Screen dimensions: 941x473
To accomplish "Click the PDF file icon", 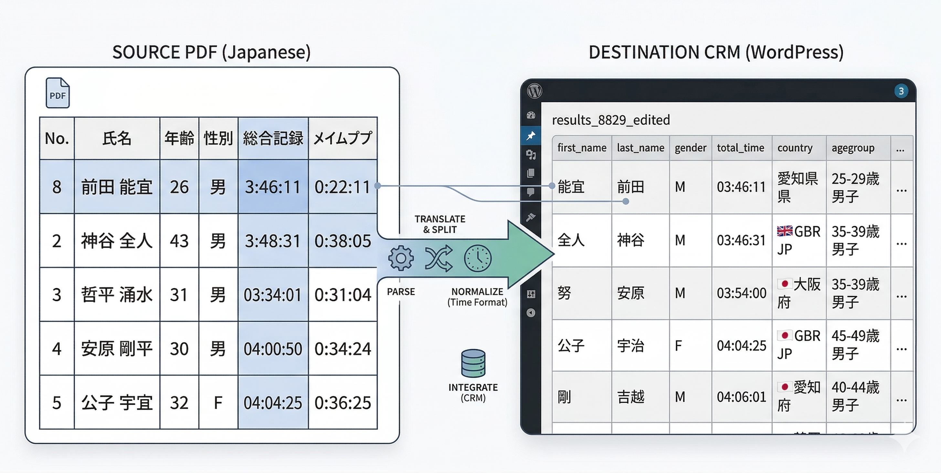I will pos(58,93).
